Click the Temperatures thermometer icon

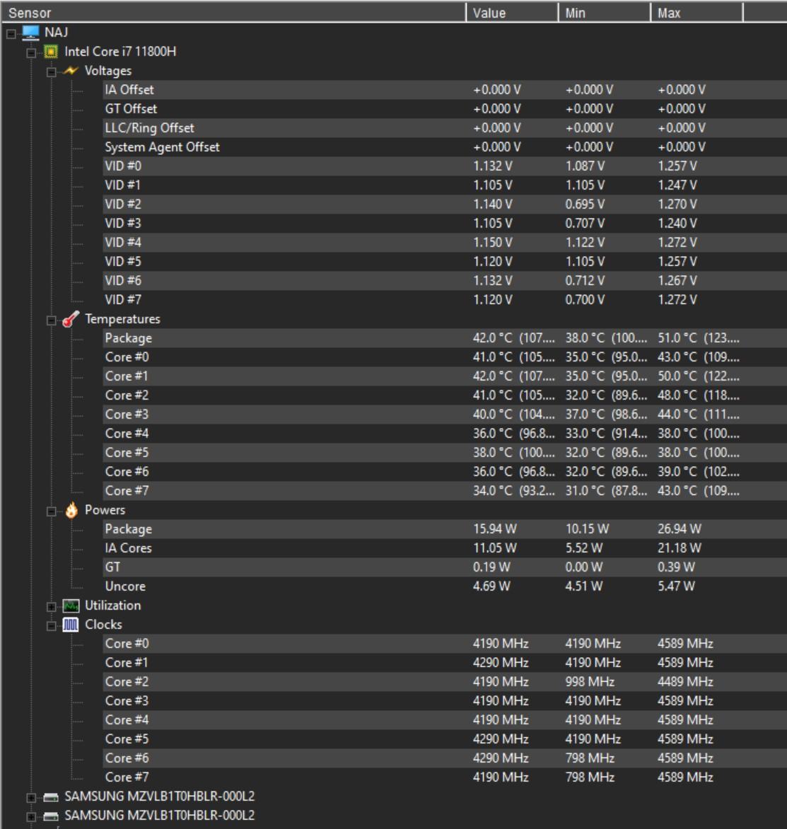click(71, 319)
